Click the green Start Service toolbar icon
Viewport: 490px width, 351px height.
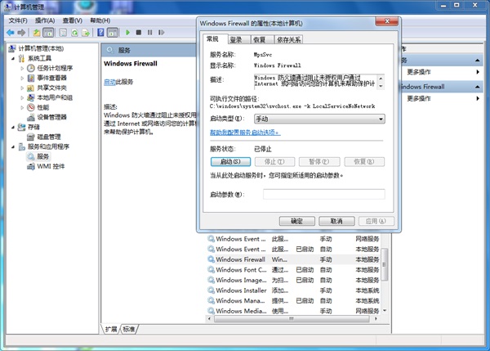point(127,33)
